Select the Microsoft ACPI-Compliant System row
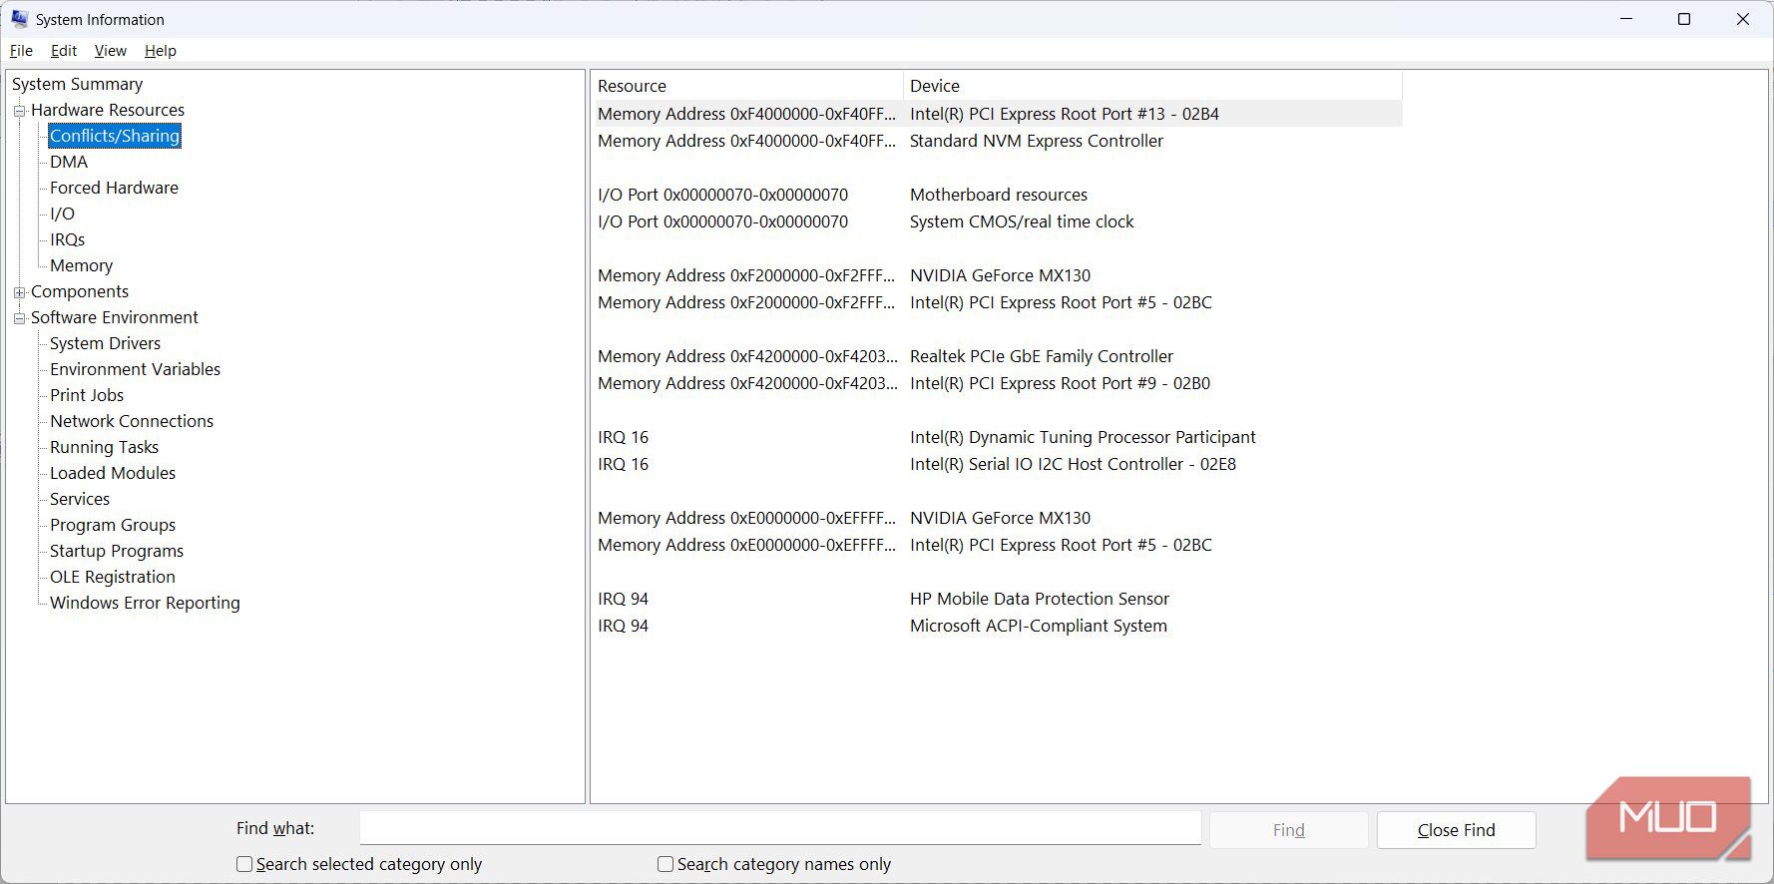The width and height of the screenshot is (1774, 884). [x=998, y=626]
